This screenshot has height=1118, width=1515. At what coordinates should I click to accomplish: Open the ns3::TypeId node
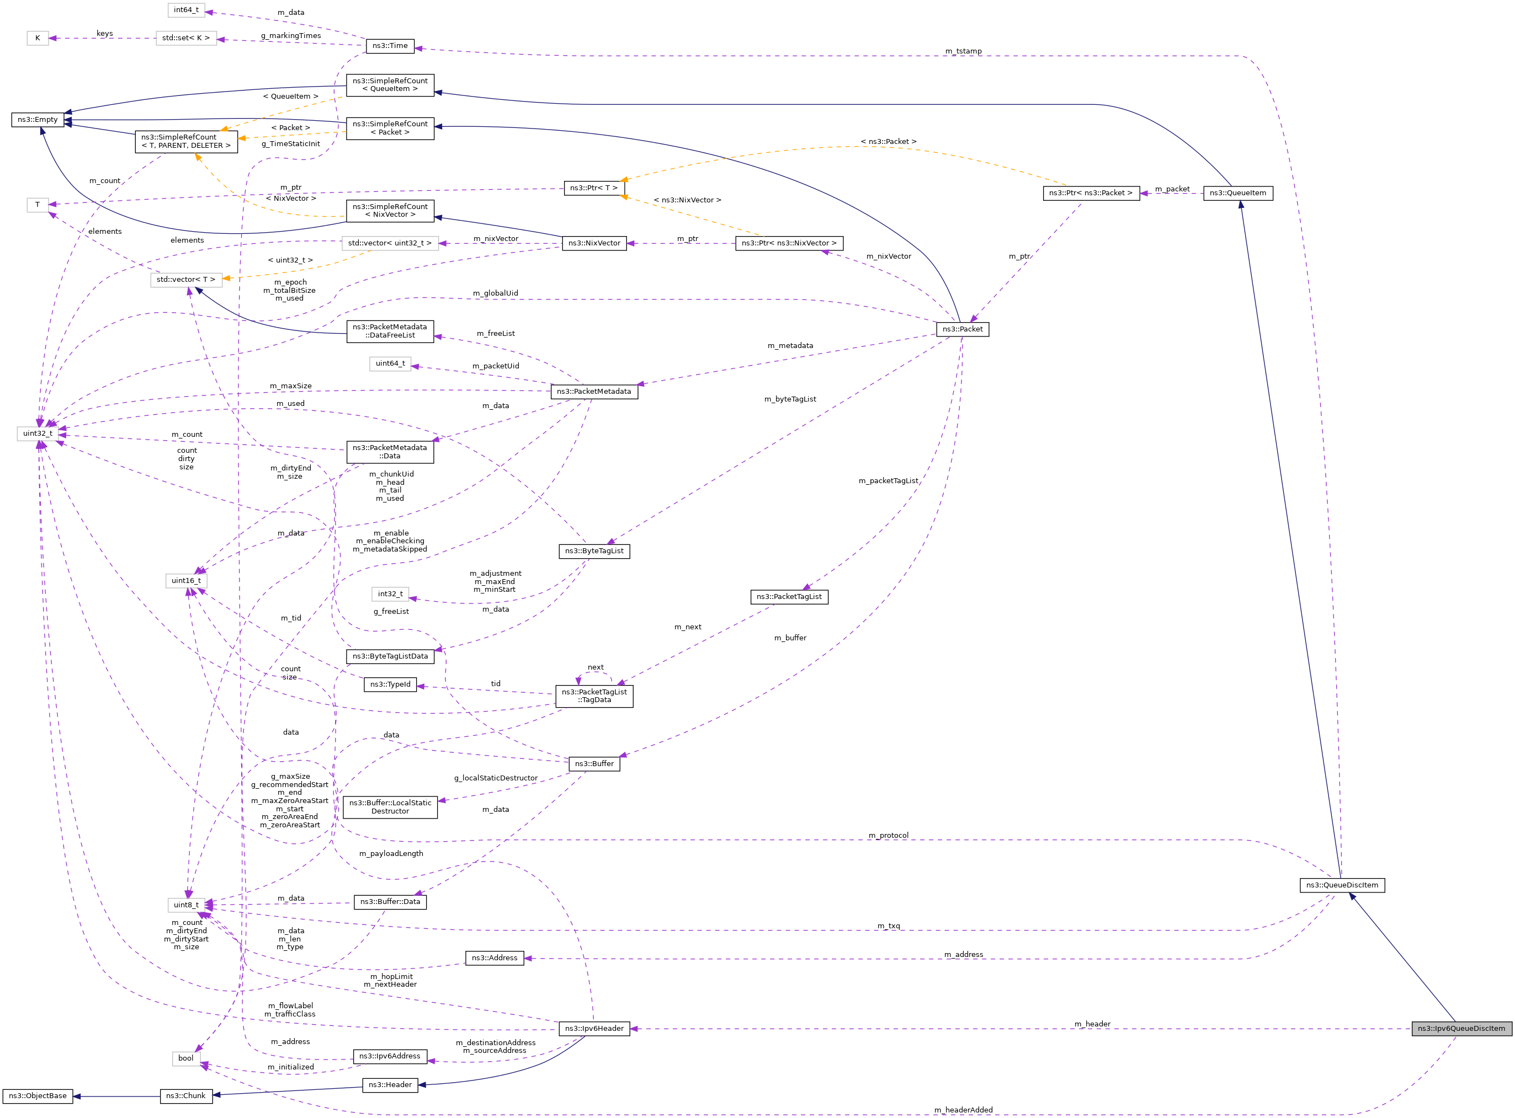390,685
